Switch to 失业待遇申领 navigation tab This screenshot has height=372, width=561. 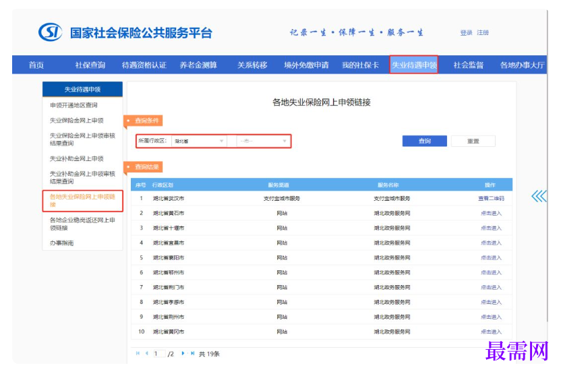click(414, 65)
